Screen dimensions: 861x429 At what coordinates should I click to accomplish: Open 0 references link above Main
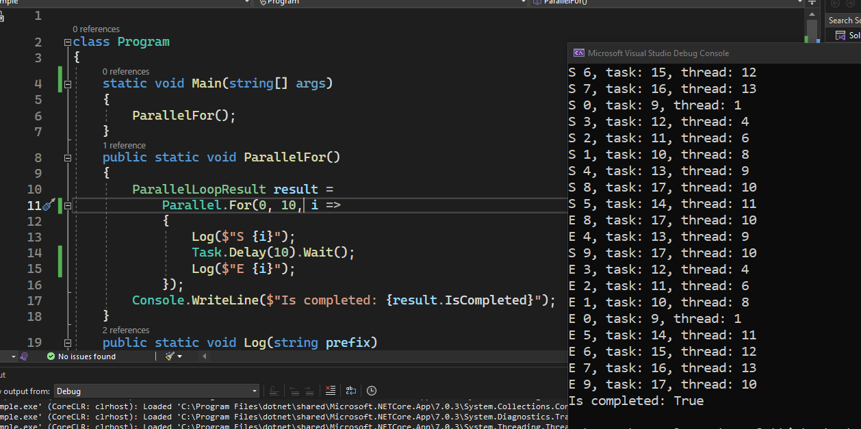coord(126,72)
